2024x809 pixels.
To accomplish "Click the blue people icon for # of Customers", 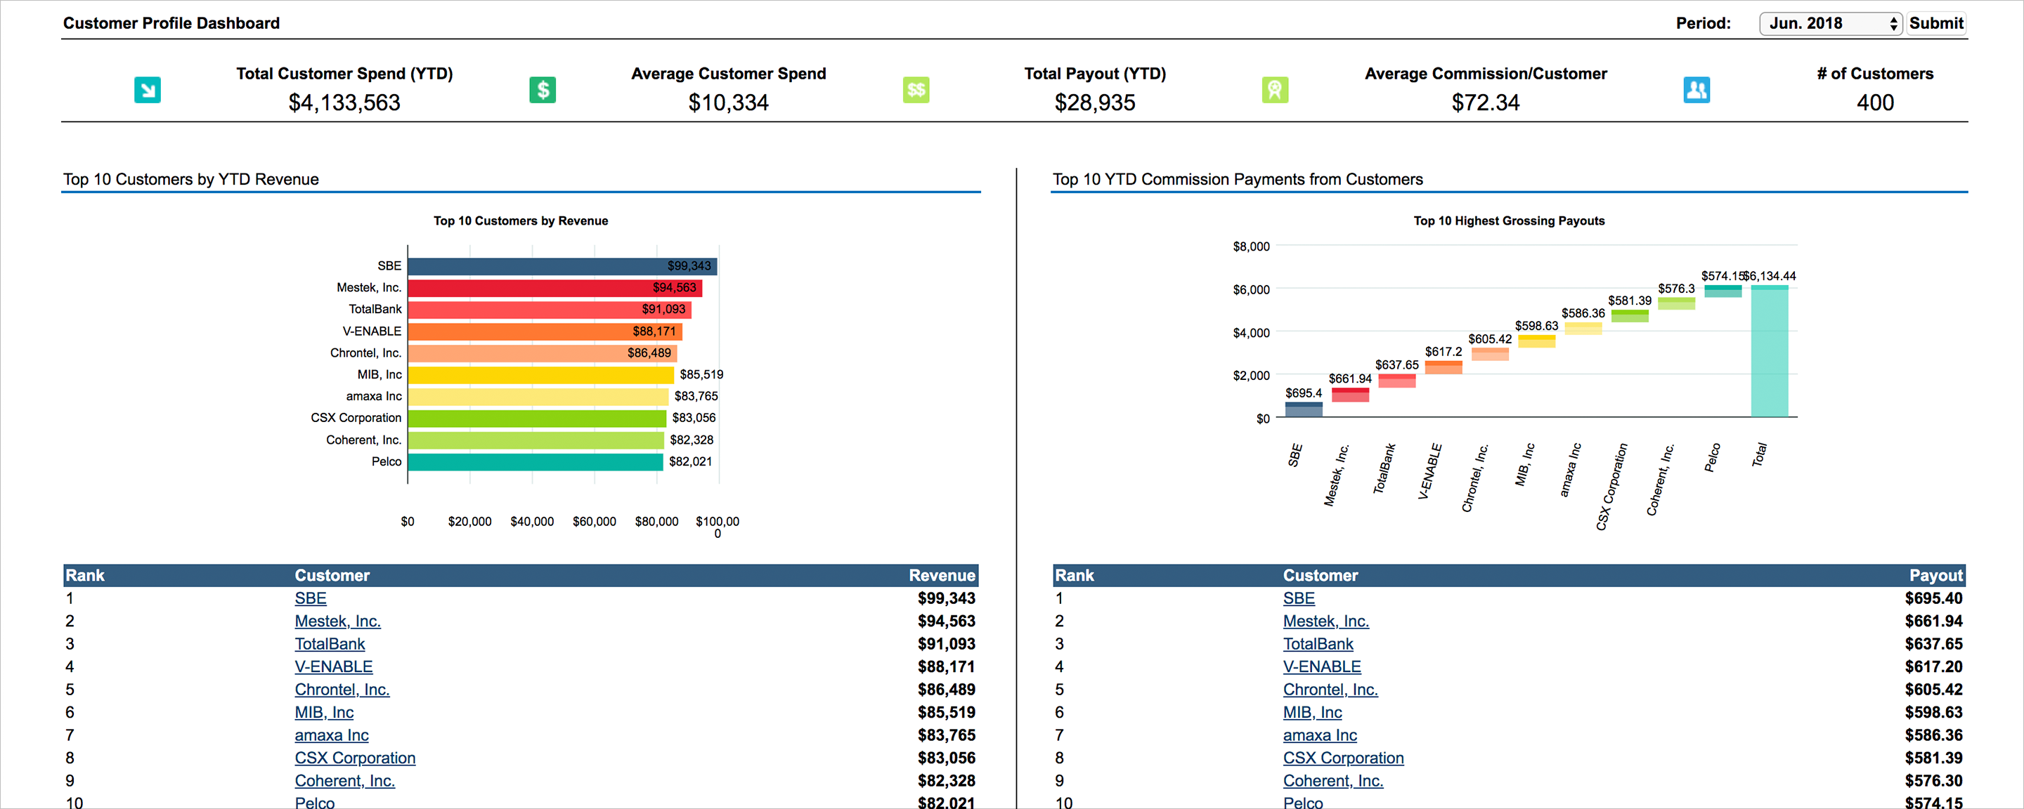I will pos(1697,90).
